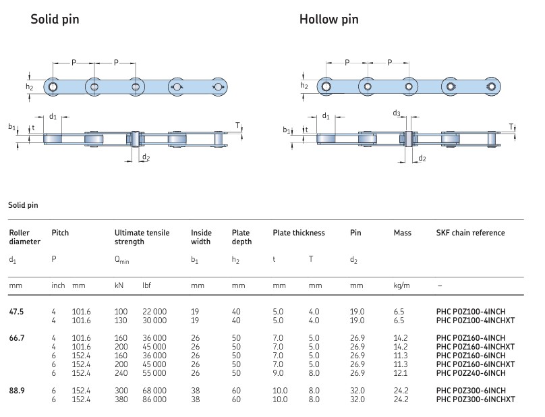Image resolution: width=545 pixels, height=417 pixels.
Task: Select the solid pin chain side-view diagram
Action: 136,86
